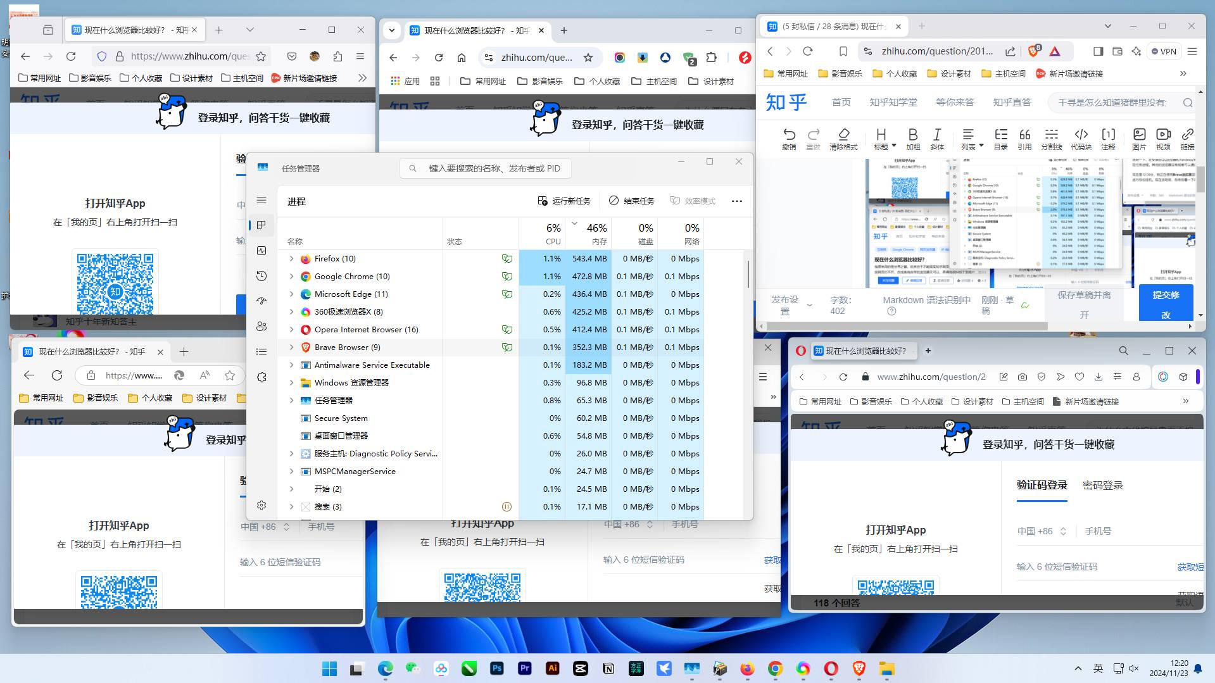Click the Opera snapshot camera icon

[1023, 377]
